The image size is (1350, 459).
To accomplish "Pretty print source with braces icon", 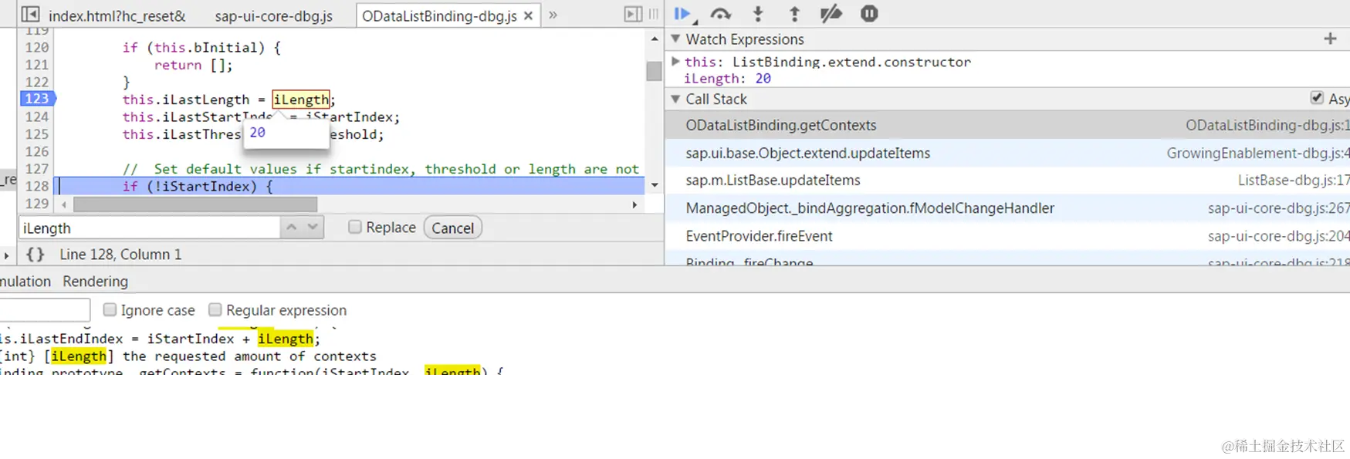I will click(36, 254).
